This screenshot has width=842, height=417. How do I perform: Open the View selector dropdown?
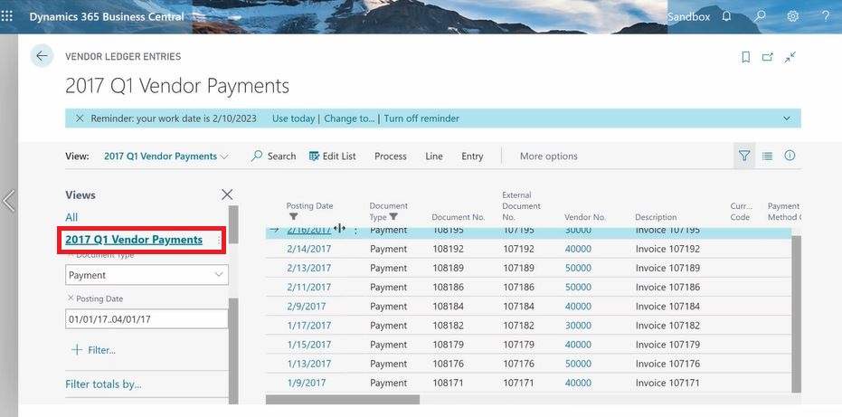(166, 156)
